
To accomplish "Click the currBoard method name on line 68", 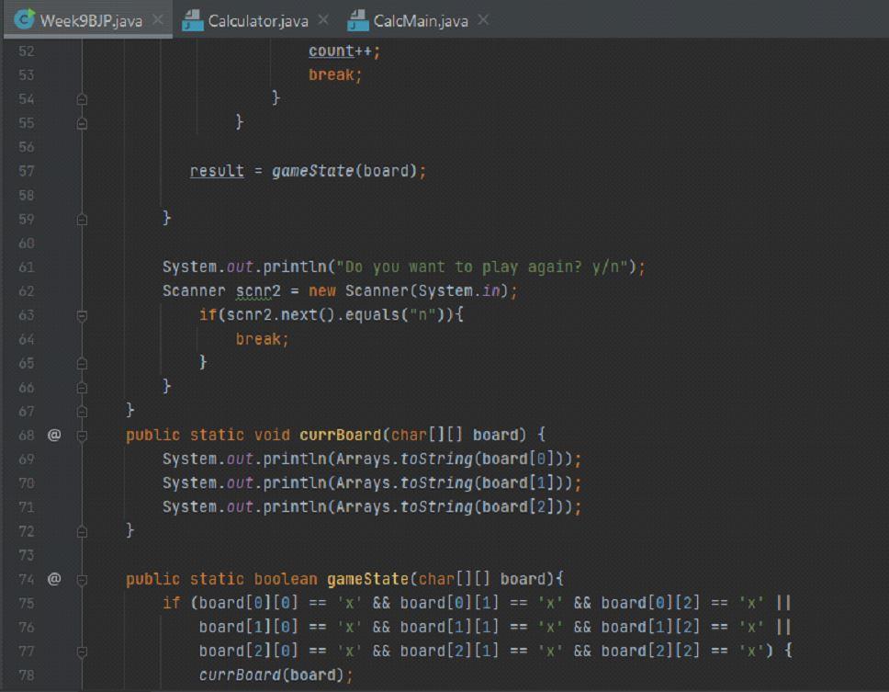I will pyautogui.click(x=340, y=435).
